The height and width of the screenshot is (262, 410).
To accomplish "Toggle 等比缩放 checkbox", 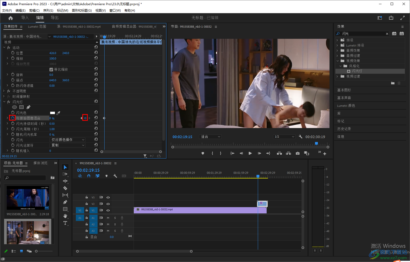I will pyautogui.click(x=51, y=69).
